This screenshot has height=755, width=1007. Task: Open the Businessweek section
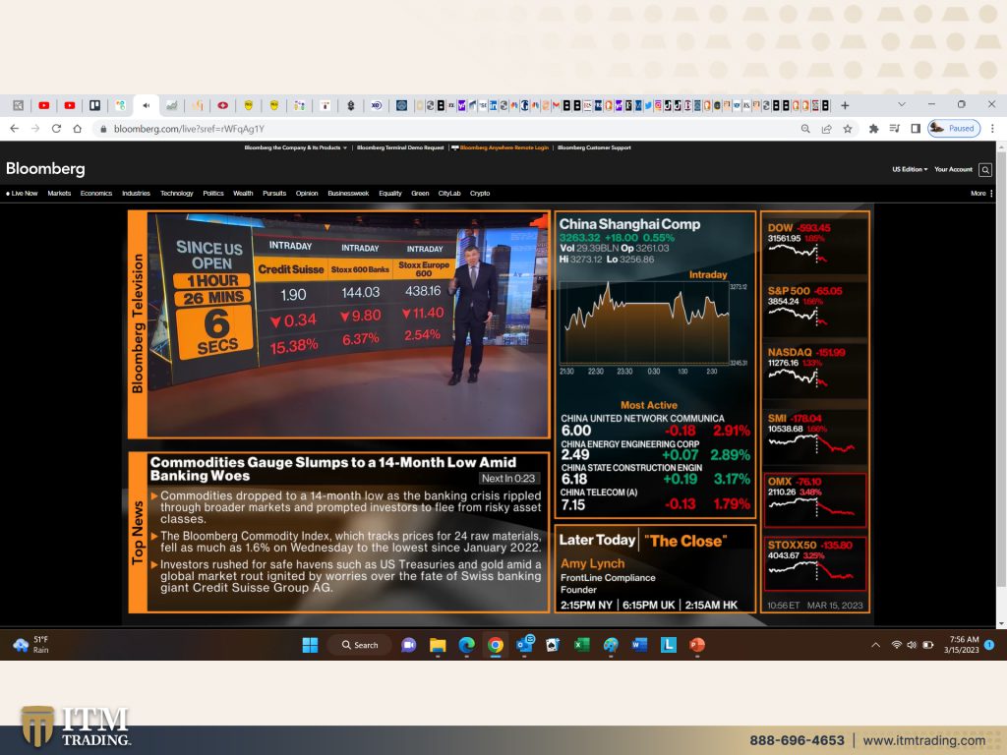[348, 194]
